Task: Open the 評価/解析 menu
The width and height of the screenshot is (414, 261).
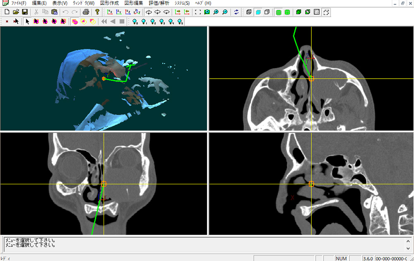Action: pos(159,3)
